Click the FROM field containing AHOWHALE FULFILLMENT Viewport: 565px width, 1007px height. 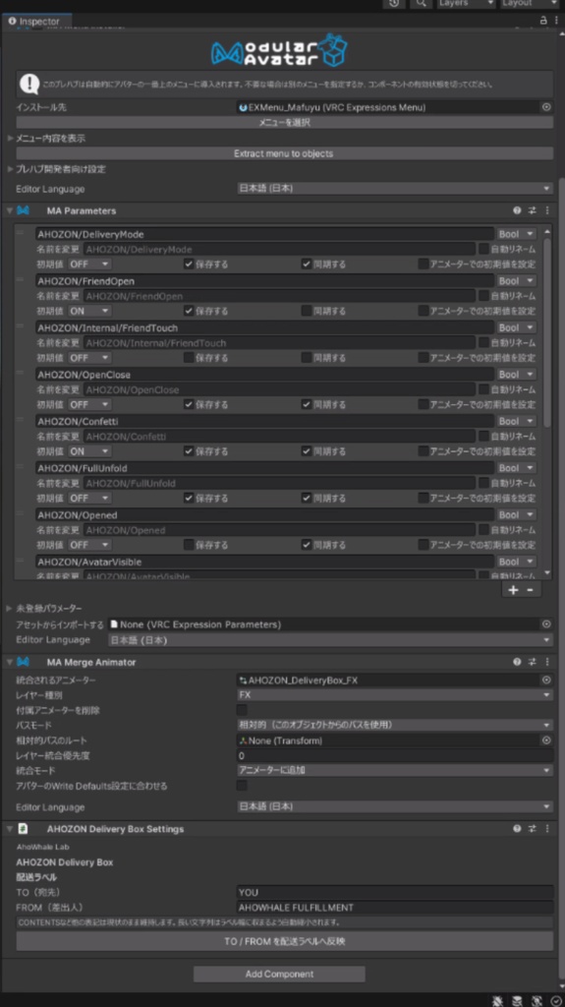point(395,908)
